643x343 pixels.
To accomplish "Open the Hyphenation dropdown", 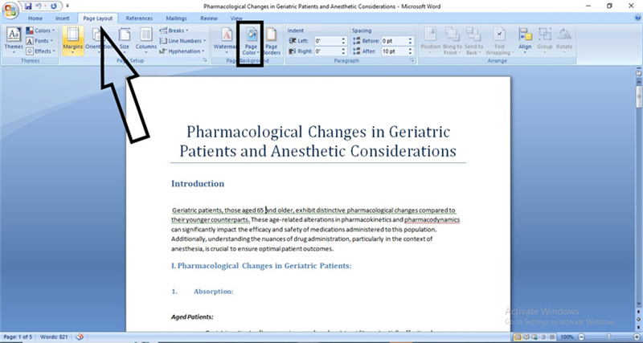I will (182, 51).
